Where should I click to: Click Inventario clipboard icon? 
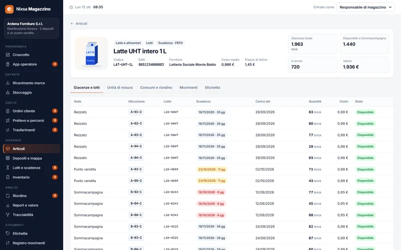pyautogui.click(x=8, y=177)
